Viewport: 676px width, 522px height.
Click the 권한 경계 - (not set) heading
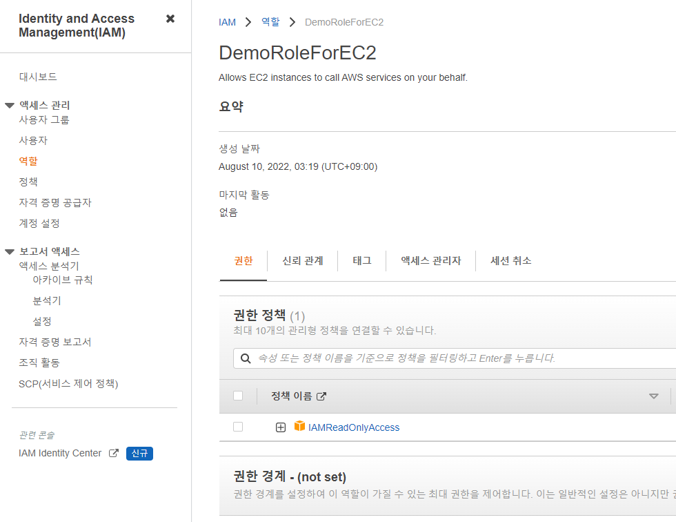coord(290,476)
